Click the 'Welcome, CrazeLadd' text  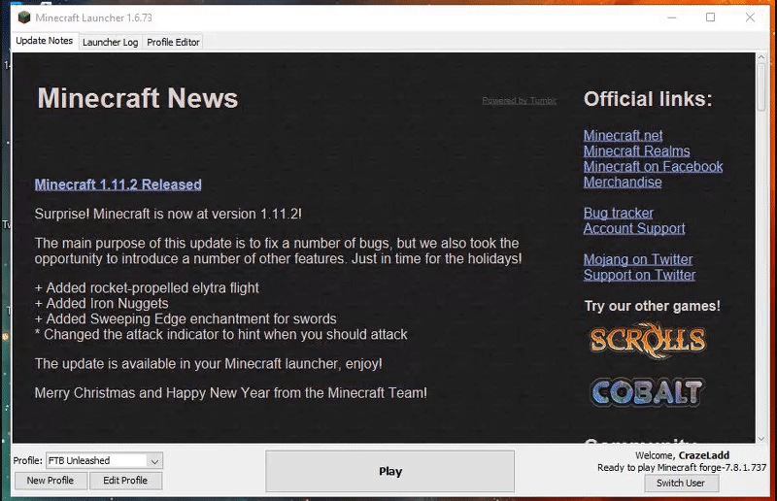pos(683,455)
